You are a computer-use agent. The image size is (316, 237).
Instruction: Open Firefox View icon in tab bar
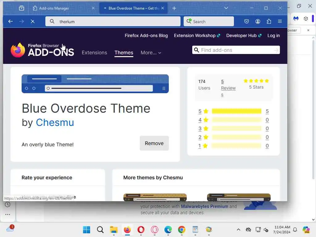[x=22, y=8]
